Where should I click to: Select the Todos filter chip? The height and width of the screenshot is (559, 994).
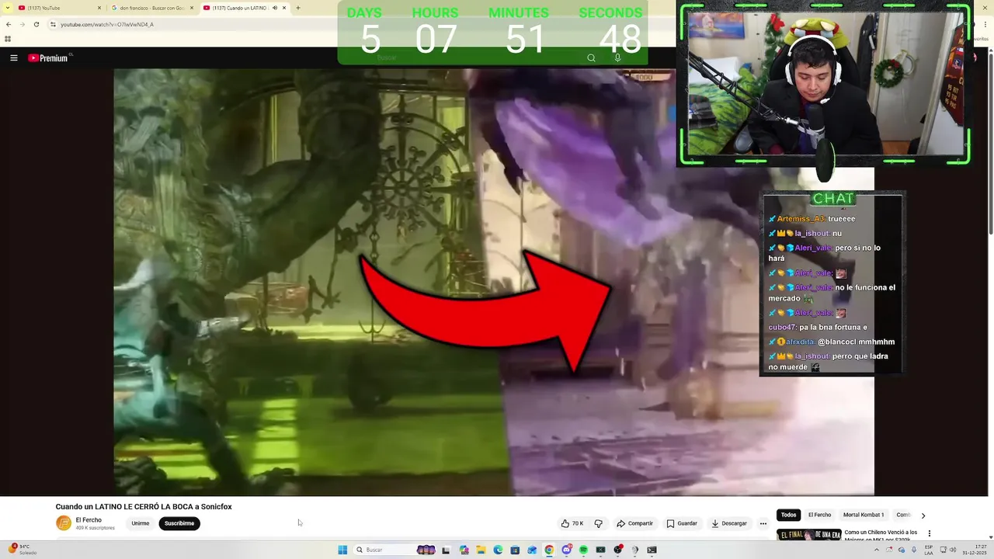tap(788, 515)
